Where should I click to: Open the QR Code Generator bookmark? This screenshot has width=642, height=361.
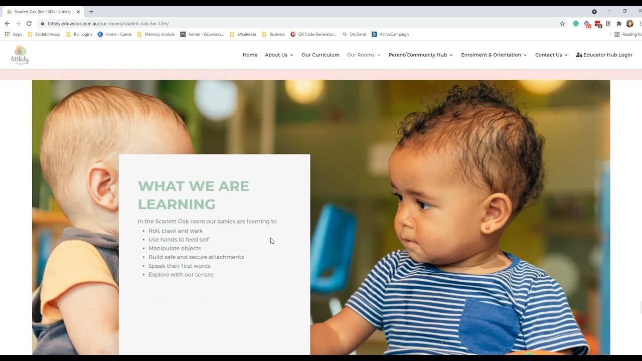(313, 34)
